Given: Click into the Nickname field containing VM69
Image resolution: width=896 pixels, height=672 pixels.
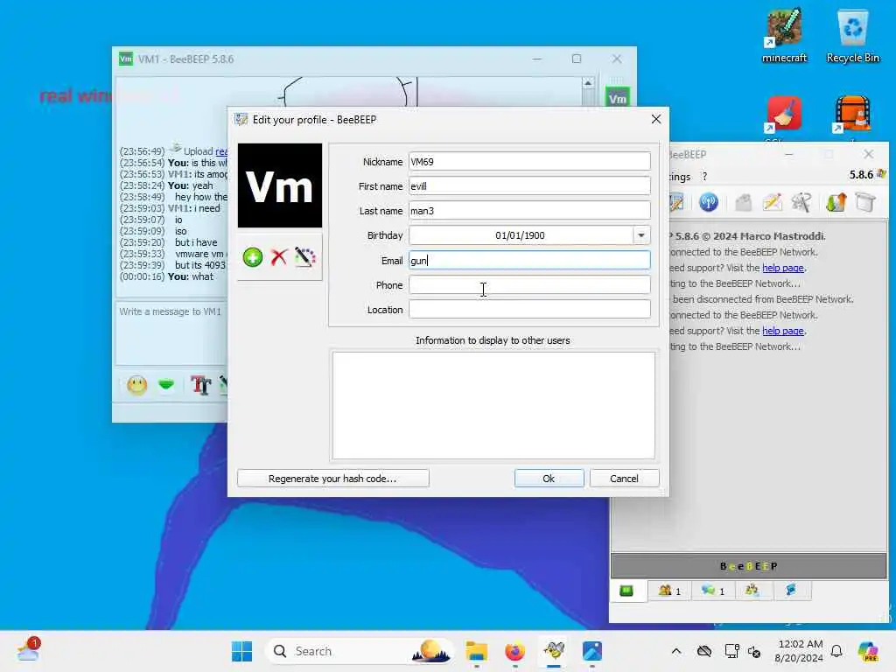Looking at the screenshot, I should pyautogui.click(x=529, y=162).
